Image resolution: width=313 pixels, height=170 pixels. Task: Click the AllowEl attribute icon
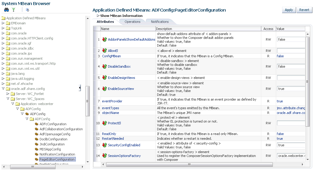tap(104, 50)
